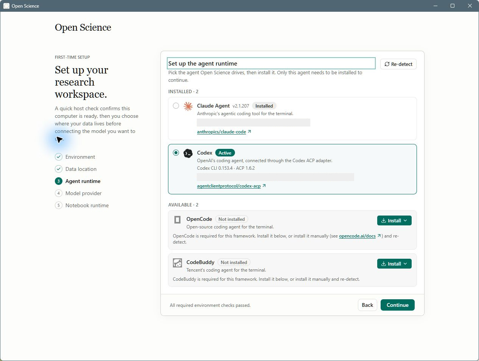Screen dimensions: 479x361
Task: Click the 'Set up the agent runtime' heading field
Action: coord(271,63)
